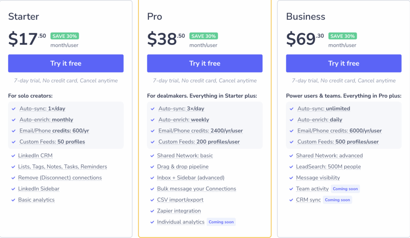The width and height of the screenshot is (410, 238).
Task: Open "Bulk message your Connections" link
Action: (197, 189)
